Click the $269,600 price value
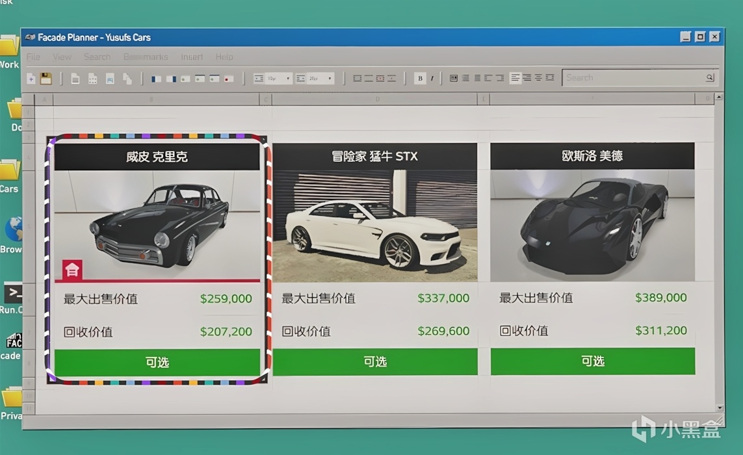 click(x=443, y=331)
